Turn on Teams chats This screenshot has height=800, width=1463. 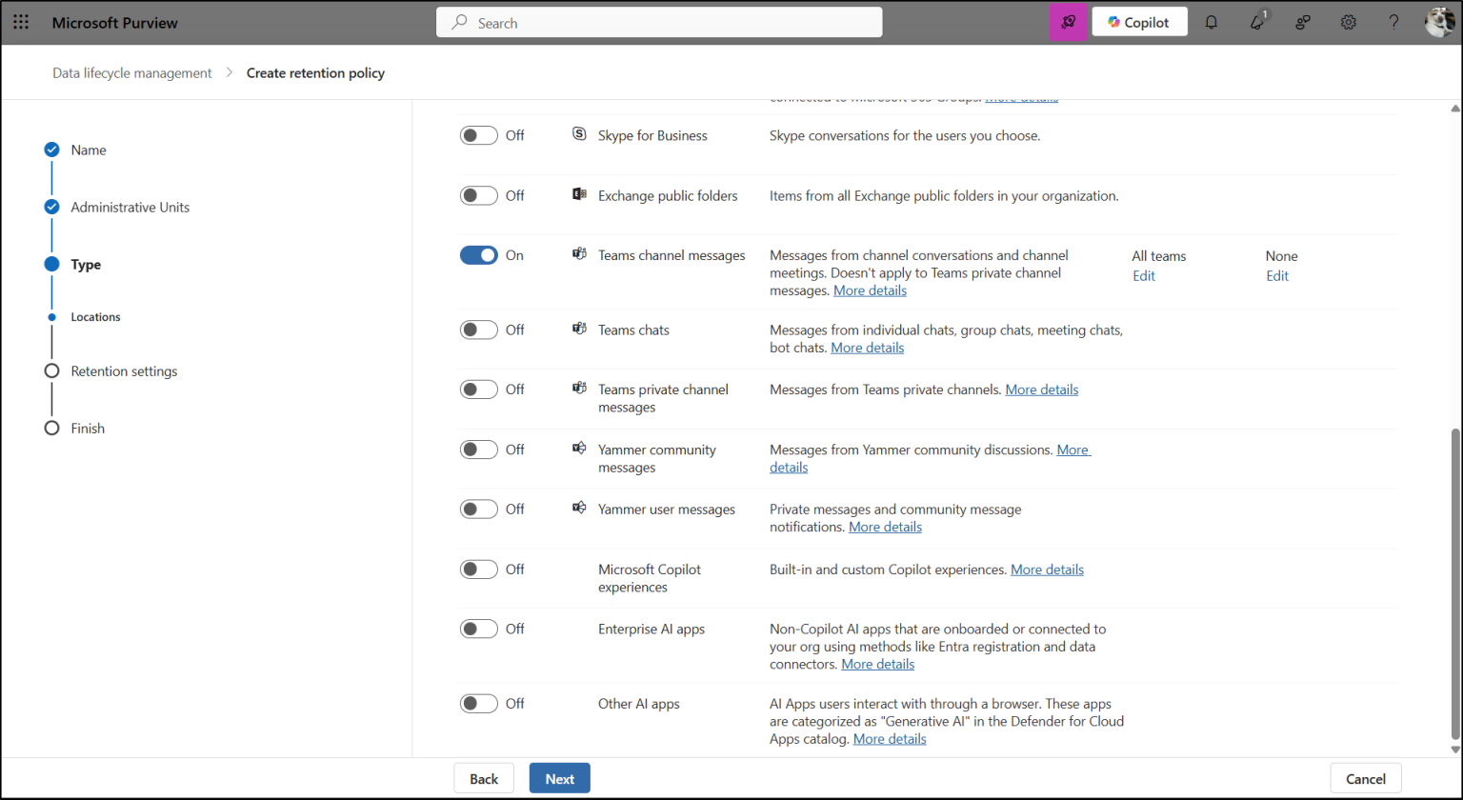click(478, 330)
